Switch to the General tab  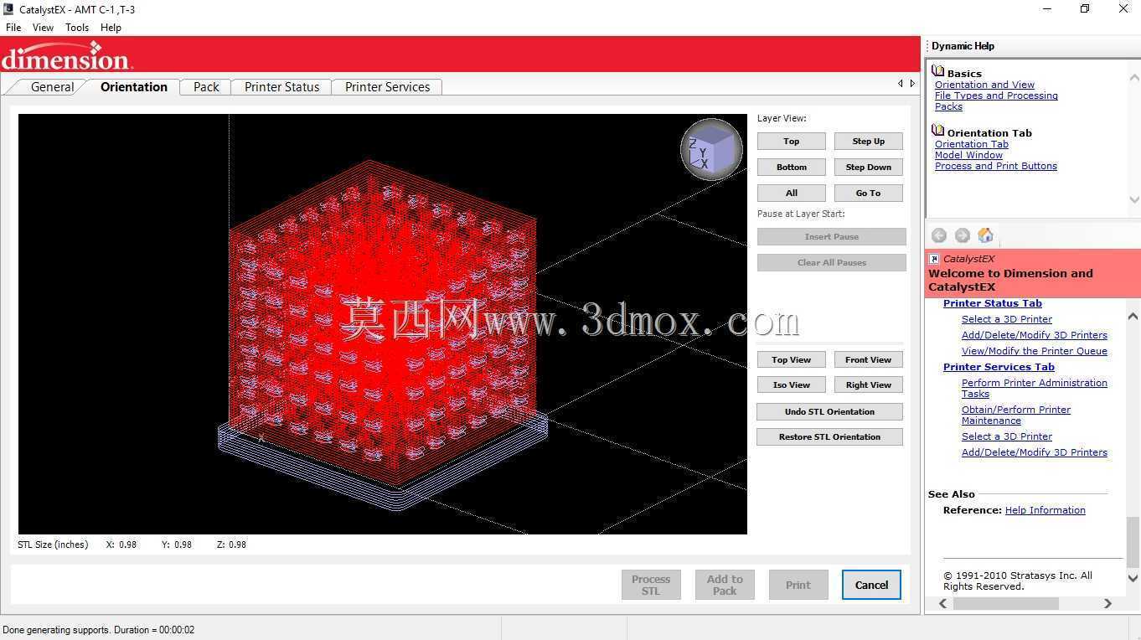point(52,87)
